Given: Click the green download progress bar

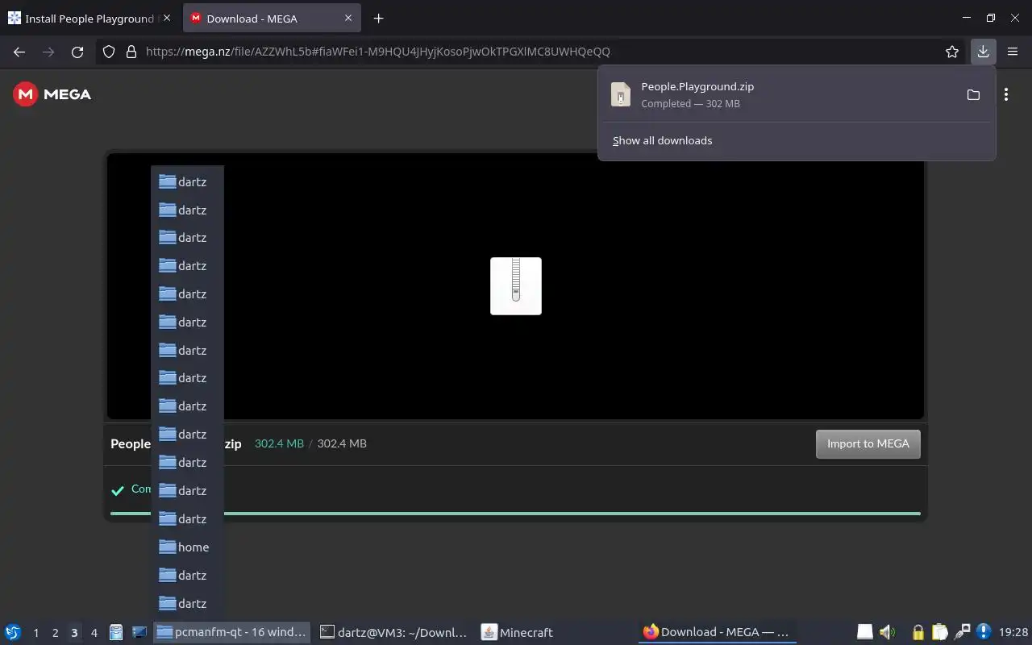Looking at the screenshot, I should [515, 514].
